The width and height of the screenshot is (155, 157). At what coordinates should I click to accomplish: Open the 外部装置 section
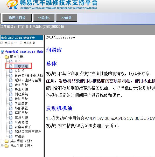pos(21,108)
